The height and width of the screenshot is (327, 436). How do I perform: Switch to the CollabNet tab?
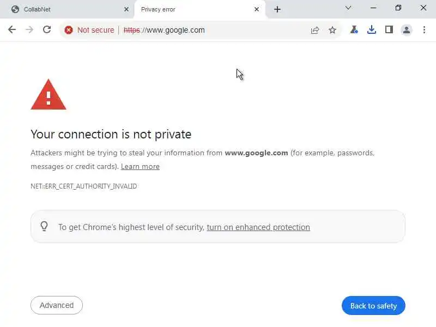65,9
